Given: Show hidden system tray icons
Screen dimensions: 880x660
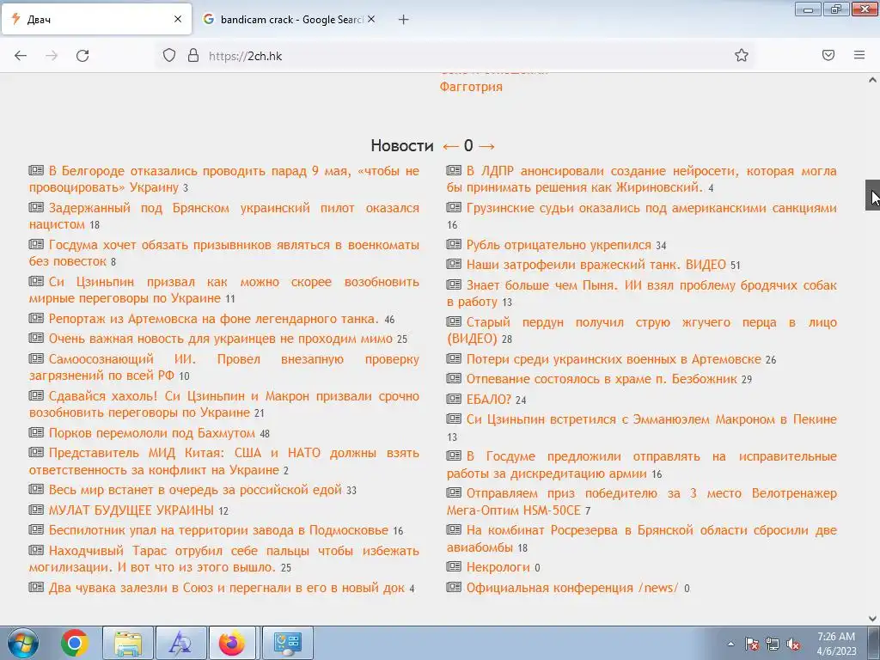Looking at the screenshot, I should point(730,644).
